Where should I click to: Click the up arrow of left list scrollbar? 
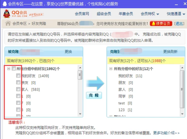pyautogui.click(x=80, y=67)
